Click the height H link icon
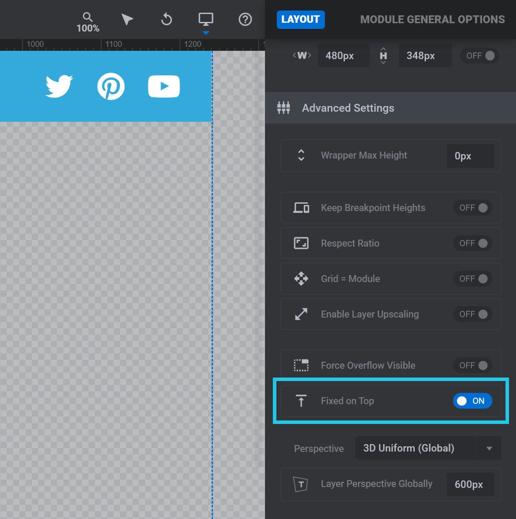 (383, 56)
